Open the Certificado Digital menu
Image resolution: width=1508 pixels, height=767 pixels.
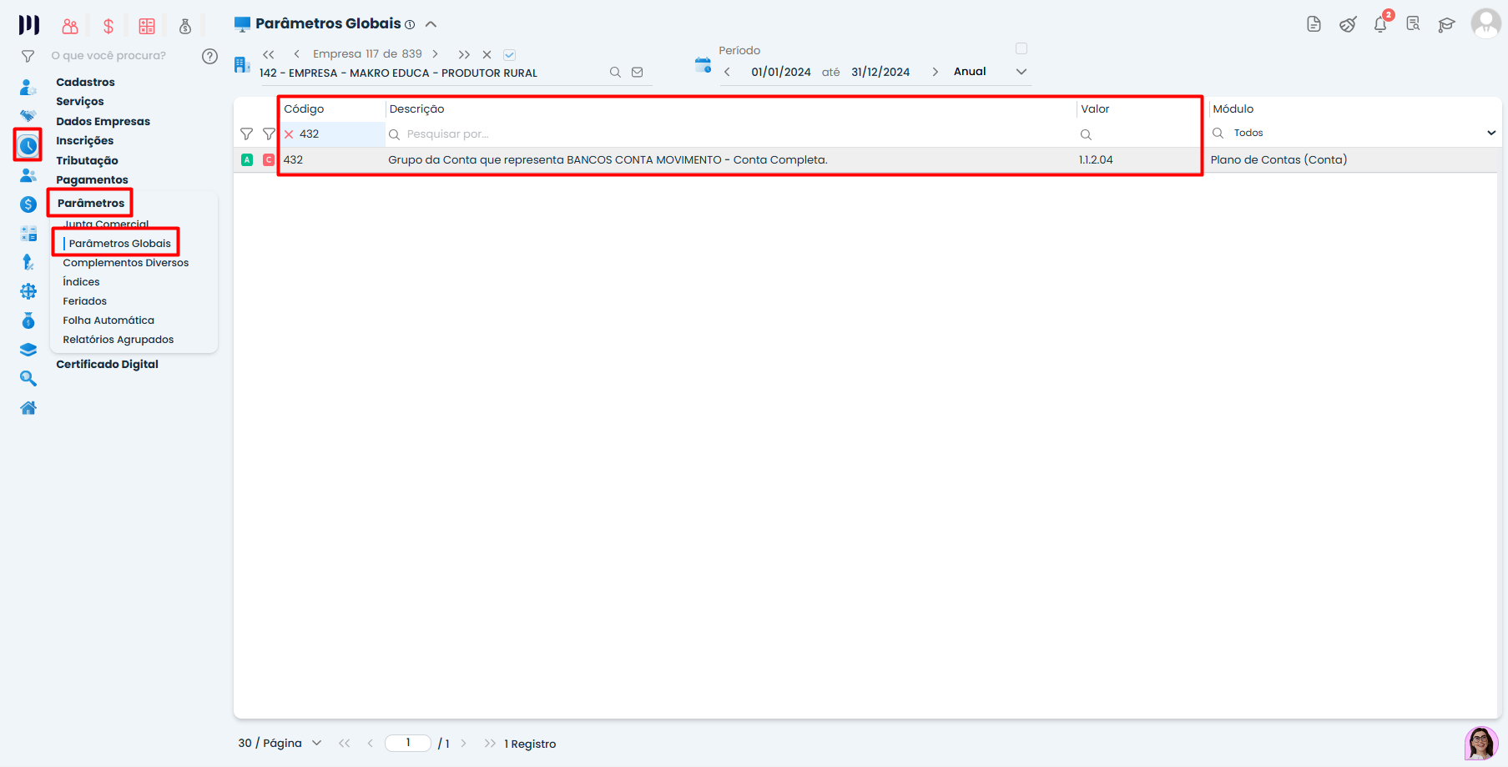point(107,364)
